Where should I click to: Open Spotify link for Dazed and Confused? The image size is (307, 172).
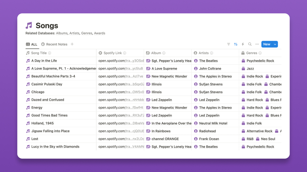[x=121, y=100]
